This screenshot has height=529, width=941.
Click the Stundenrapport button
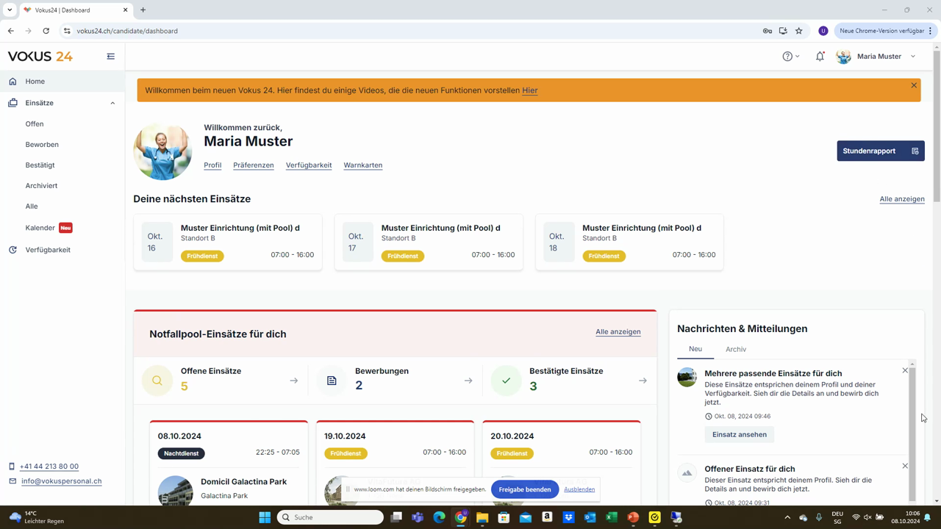881,151
